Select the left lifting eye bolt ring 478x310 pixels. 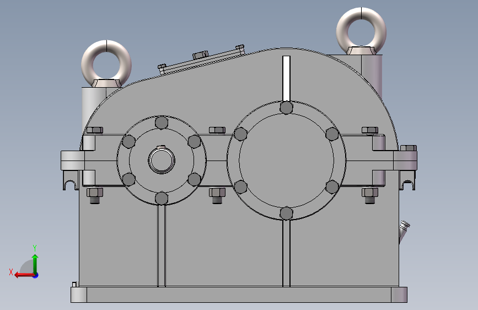tap(106, 63)
